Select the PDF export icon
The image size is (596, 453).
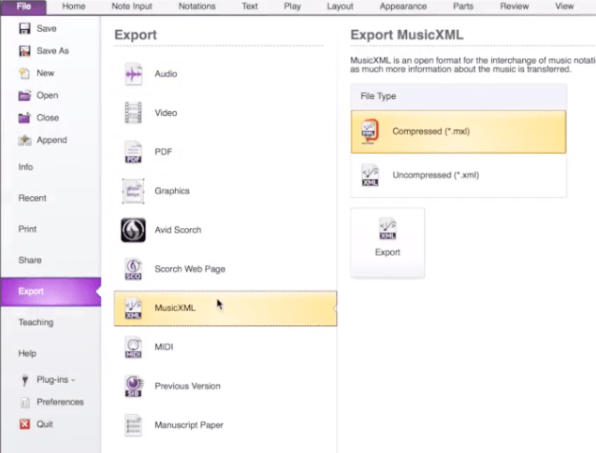[x=134, y=151]
